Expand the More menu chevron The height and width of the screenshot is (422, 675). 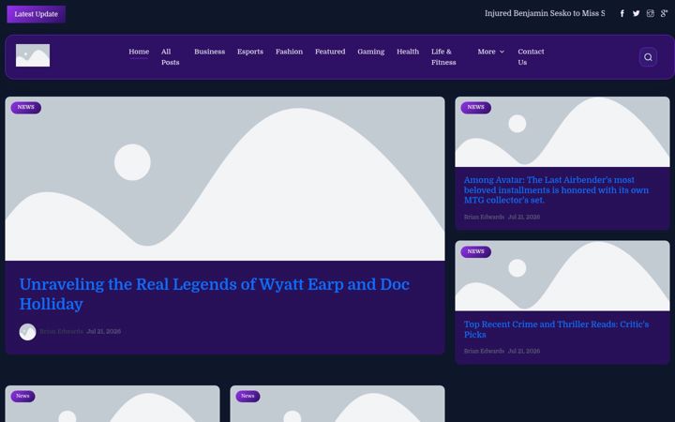pos(502,52)
